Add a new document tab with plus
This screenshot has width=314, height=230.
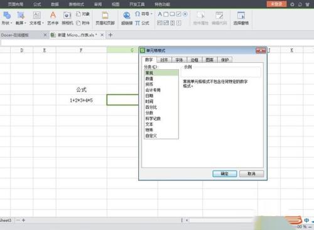[111, 35]
